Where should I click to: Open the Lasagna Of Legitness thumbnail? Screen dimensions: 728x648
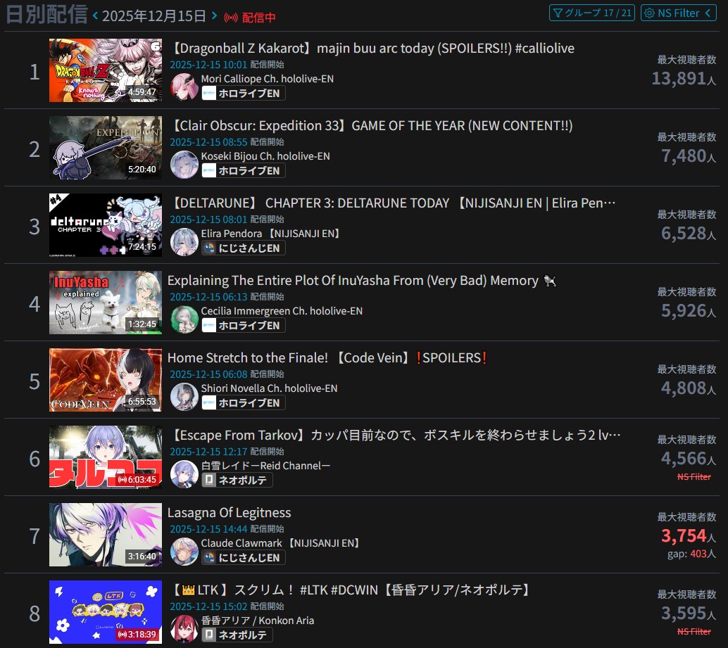(106, 535)
